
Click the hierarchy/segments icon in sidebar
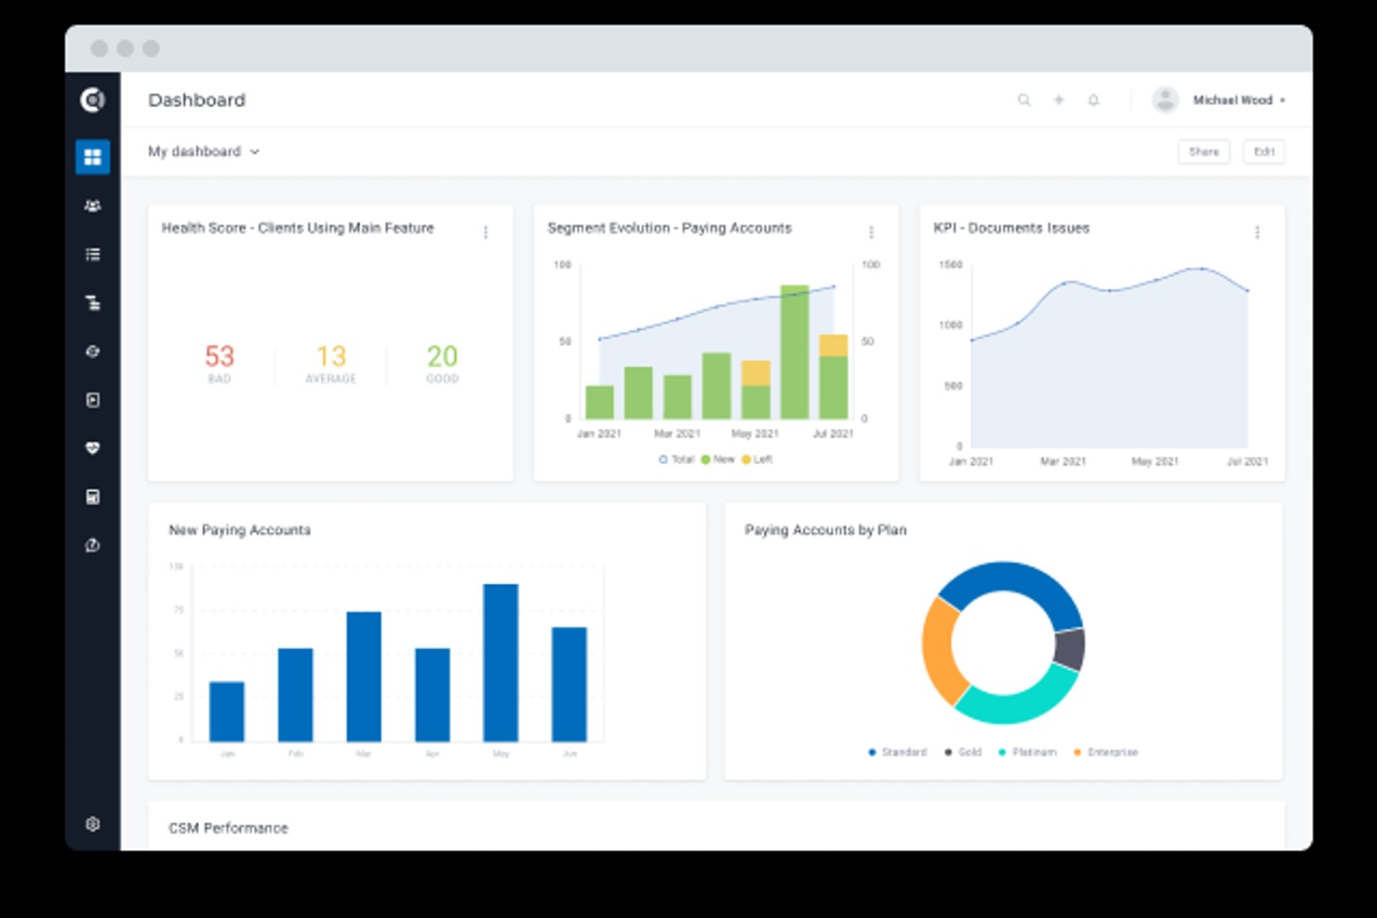[92, 303]
